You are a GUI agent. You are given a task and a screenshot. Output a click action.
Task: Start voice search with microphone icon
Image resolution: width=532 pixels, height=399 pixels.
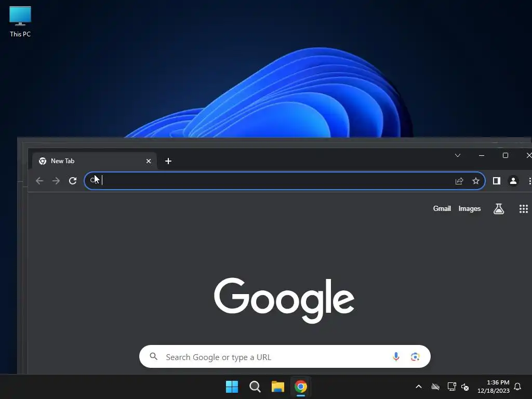(x=396, y=356)
